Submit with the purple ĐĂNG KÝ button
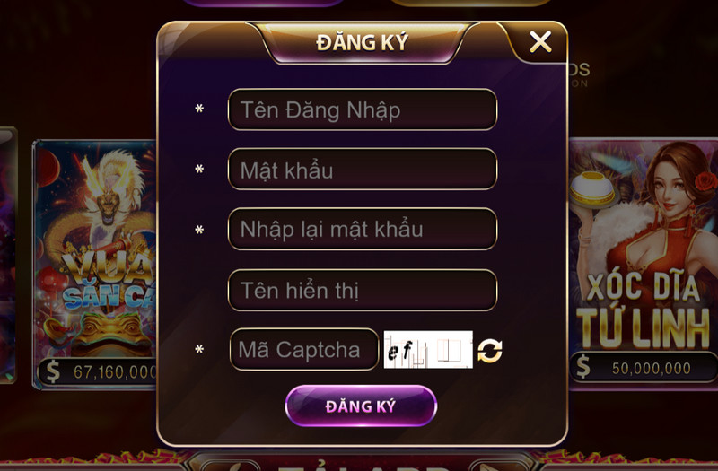 361,406
